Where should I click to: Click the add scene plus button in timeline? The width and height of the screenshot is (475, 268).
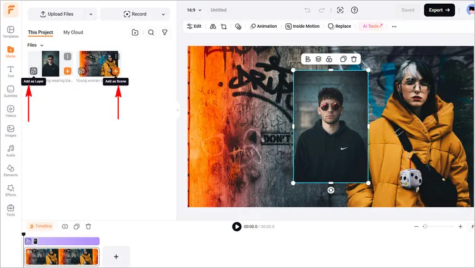pos(116,257)
